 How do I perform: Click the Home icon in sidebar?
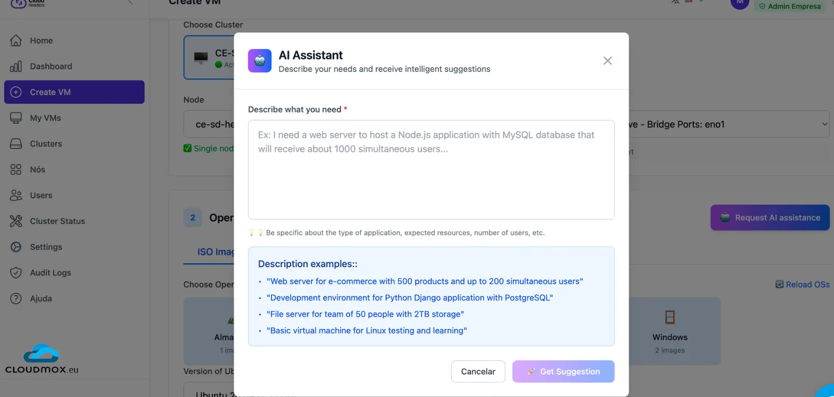(16, 40)
